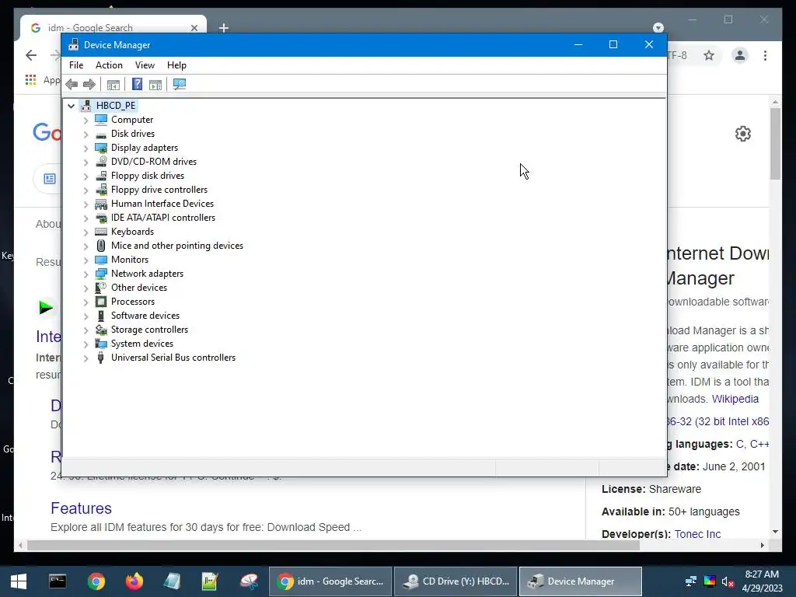Screen dimensions: 796x597
Task: Expand the Display adapters node
Action: [x=86, y=148]
